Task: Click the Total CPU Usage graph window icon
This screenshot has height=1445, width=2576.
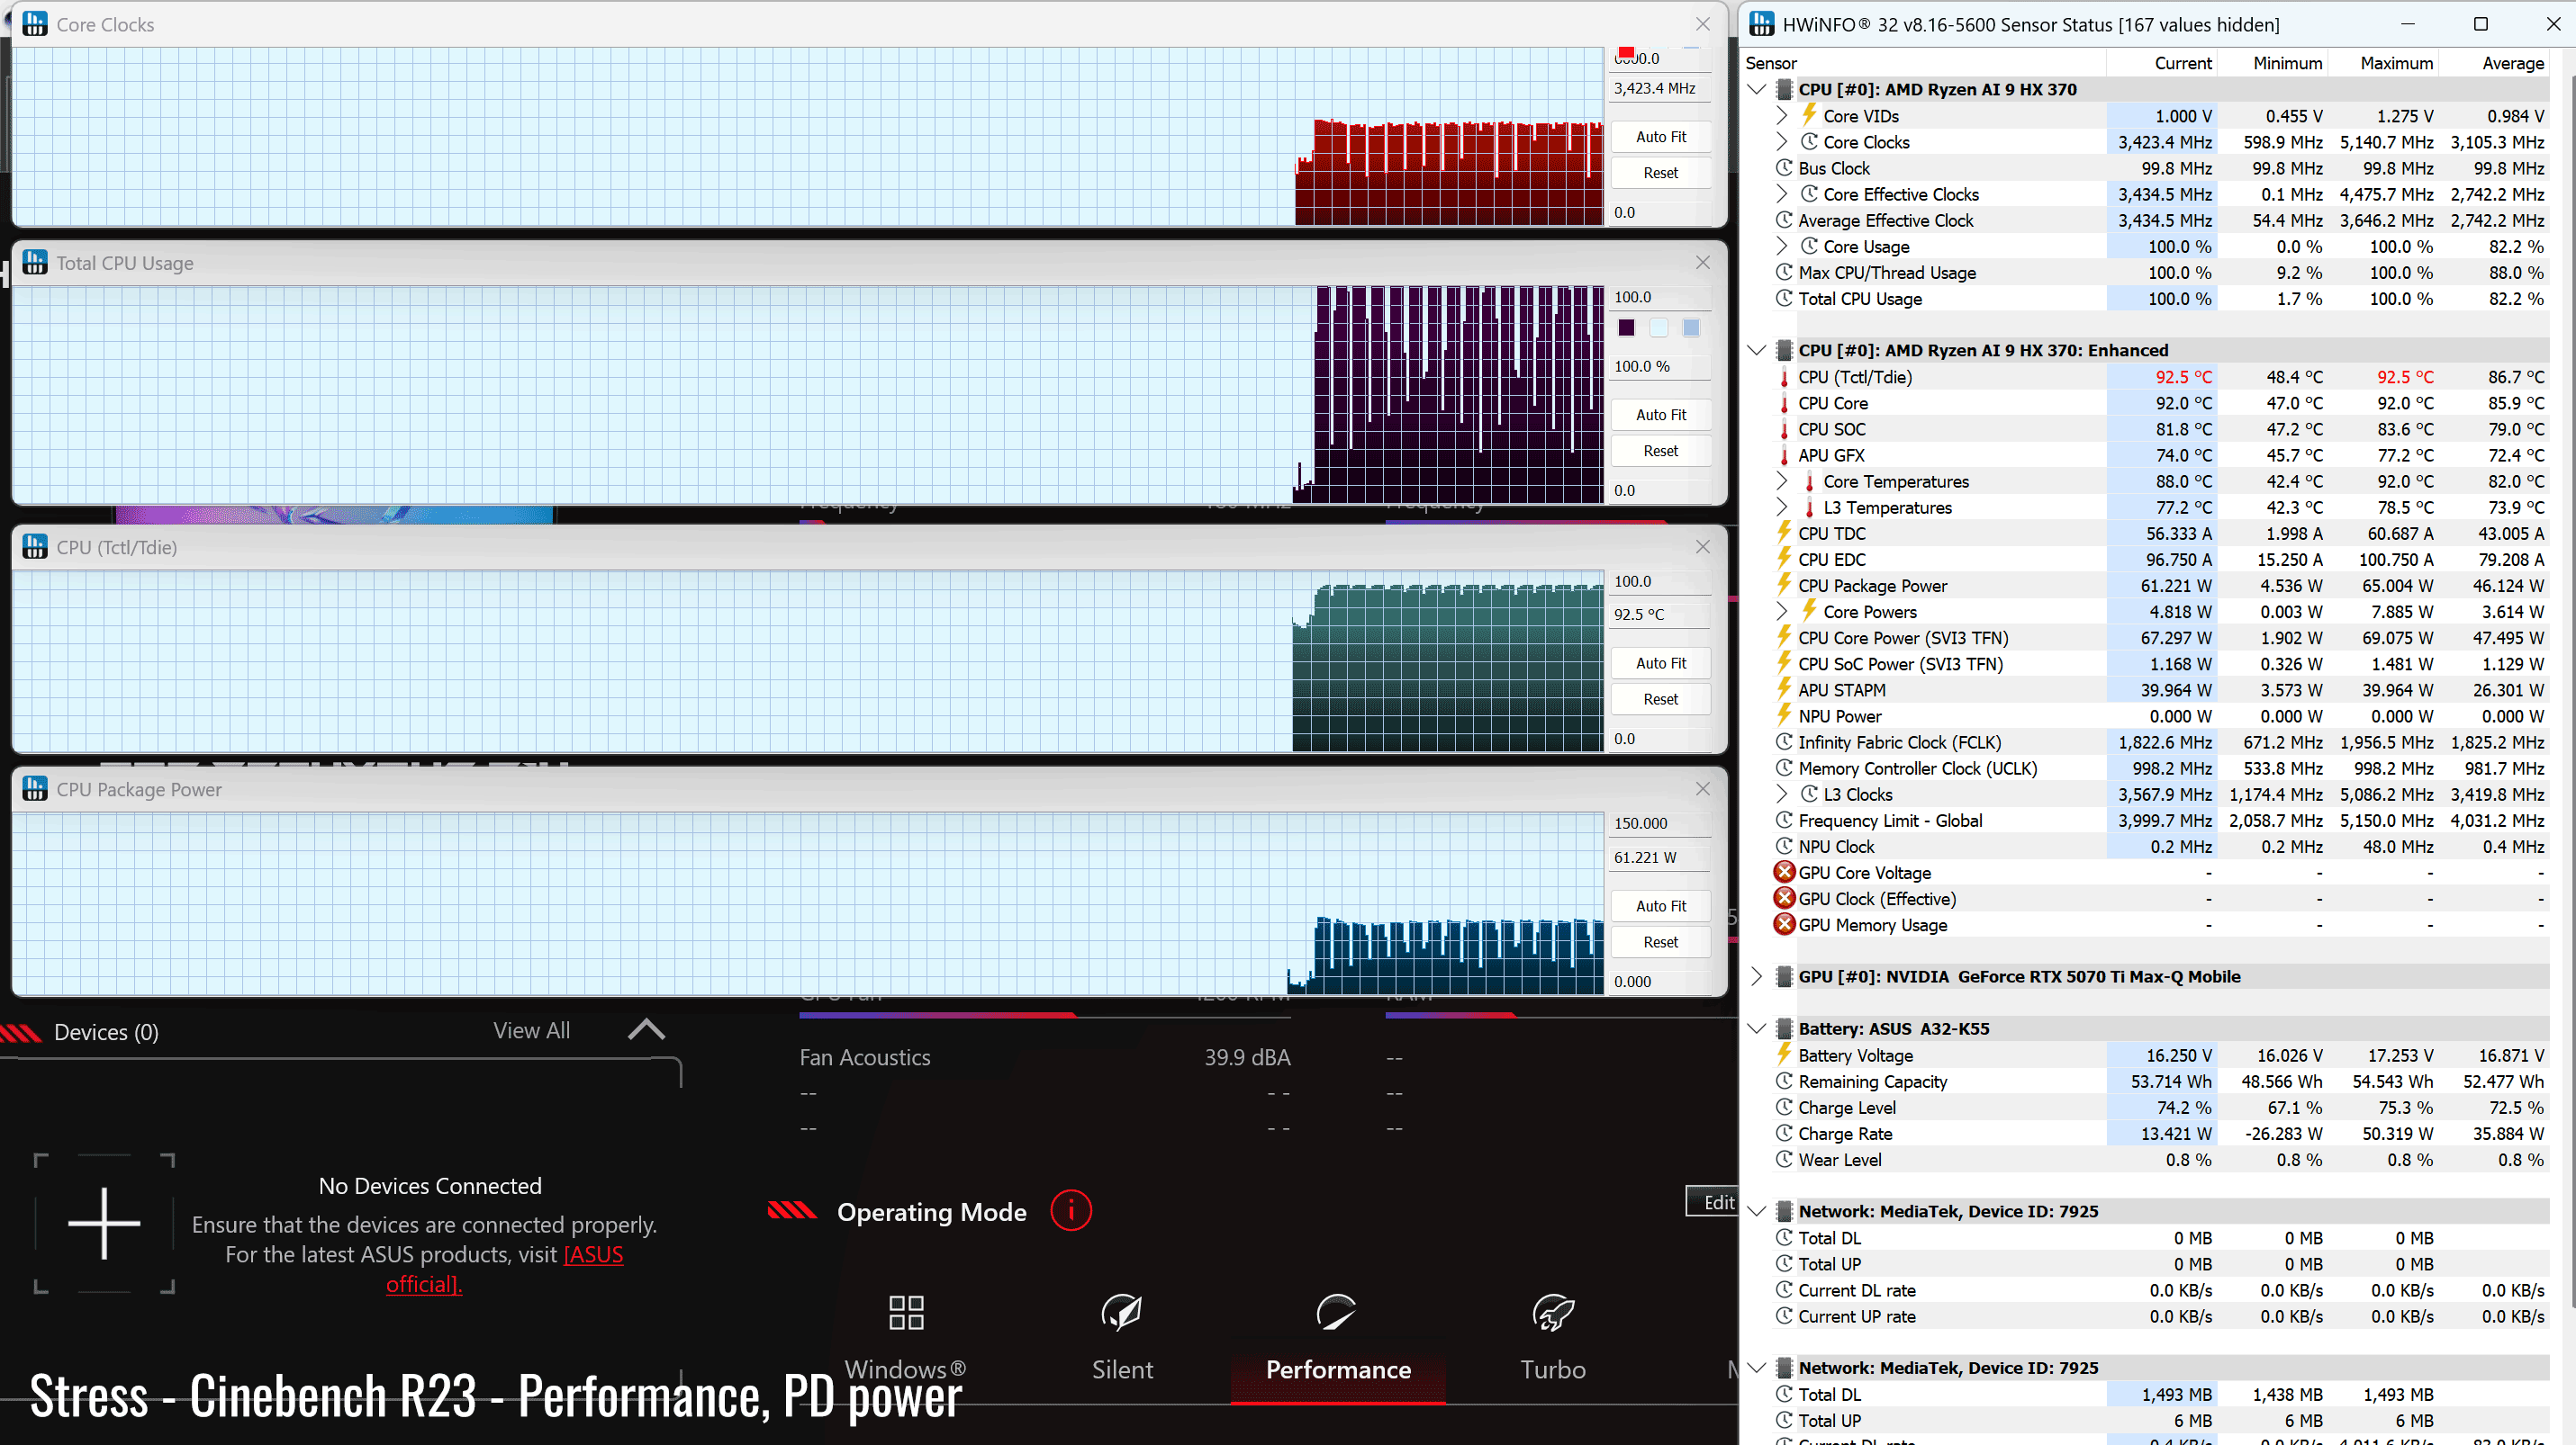Action: [35, 263]
